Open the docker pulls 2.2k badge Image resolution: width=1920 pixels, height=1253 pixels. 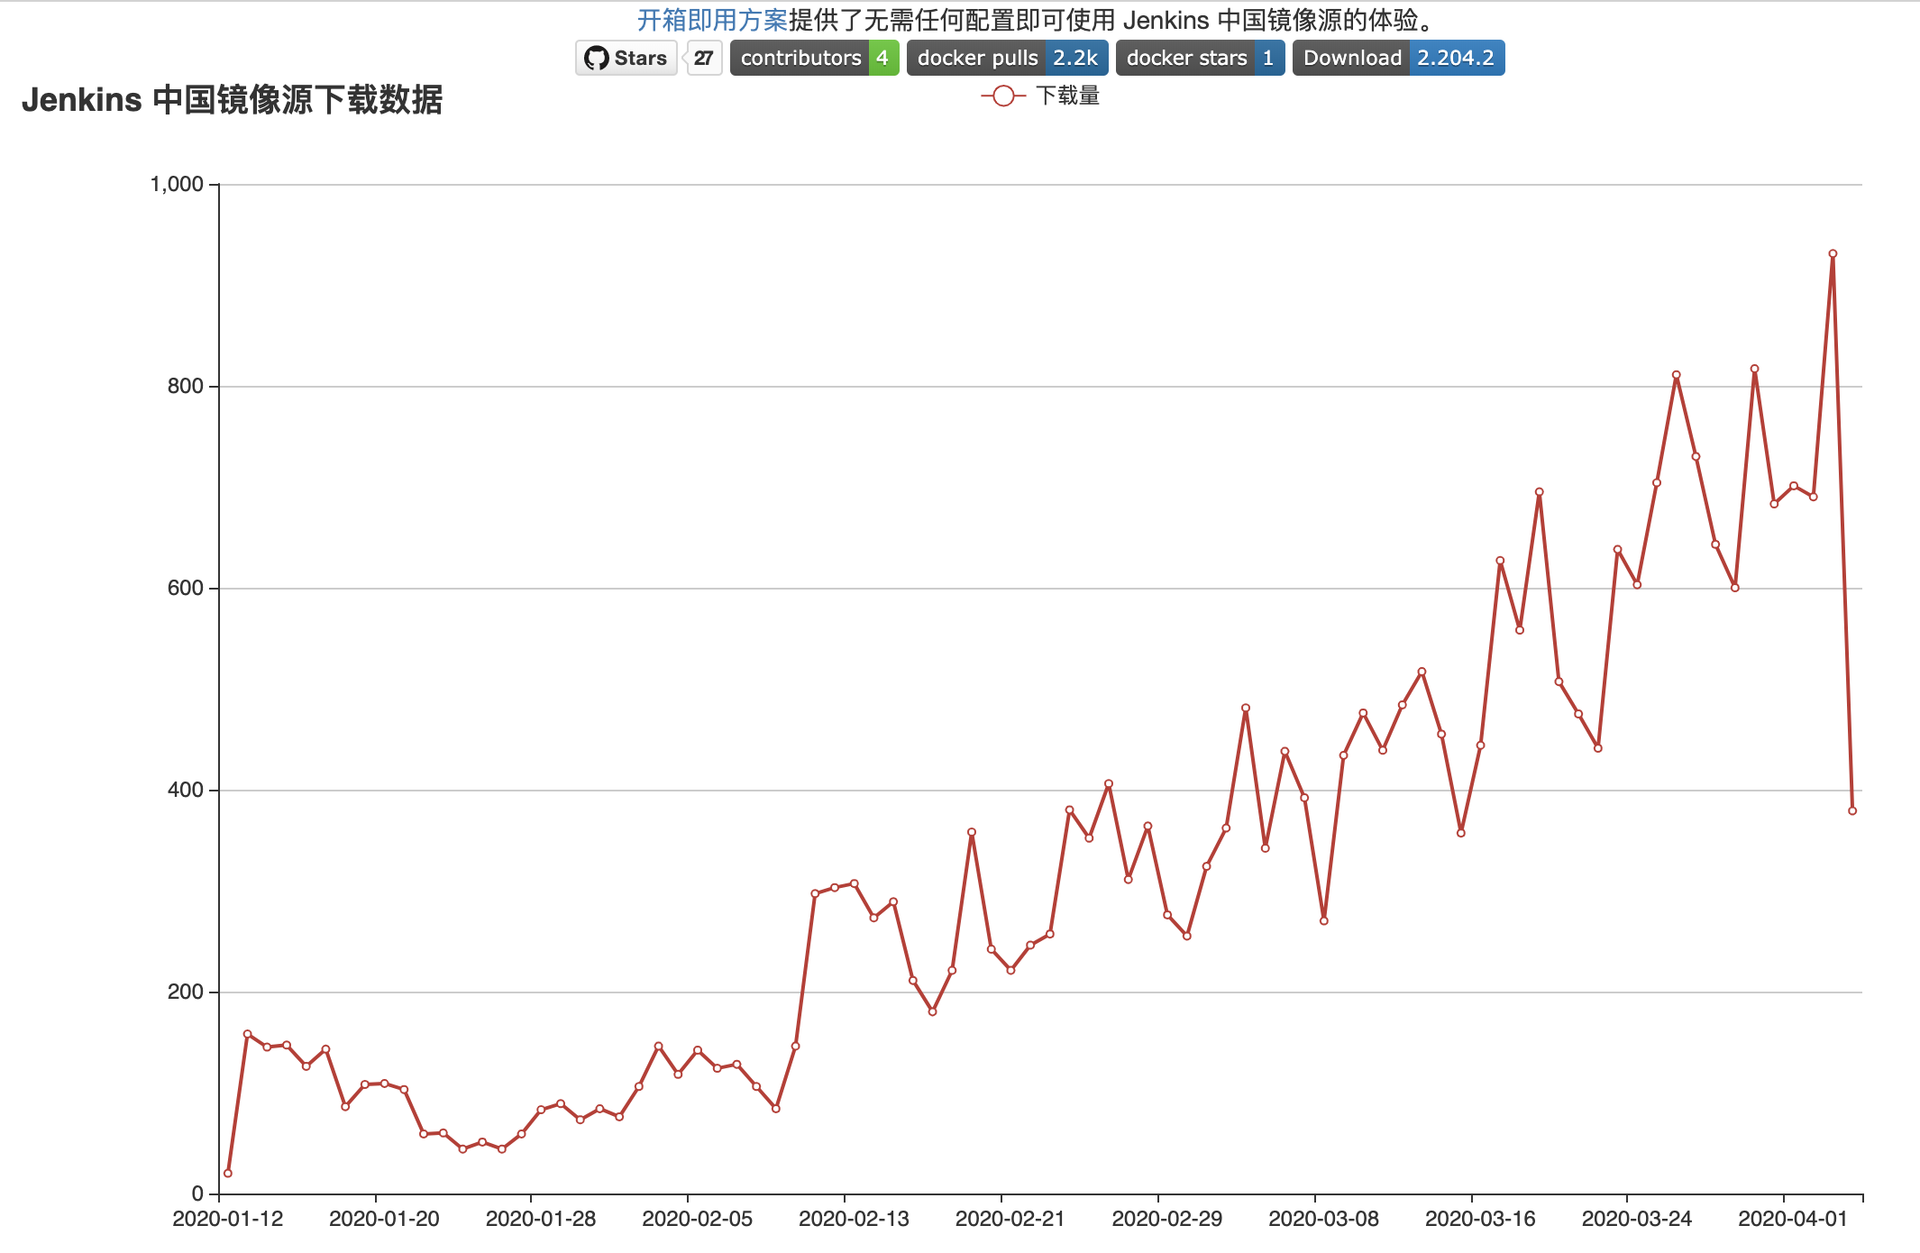(1008, 58)
